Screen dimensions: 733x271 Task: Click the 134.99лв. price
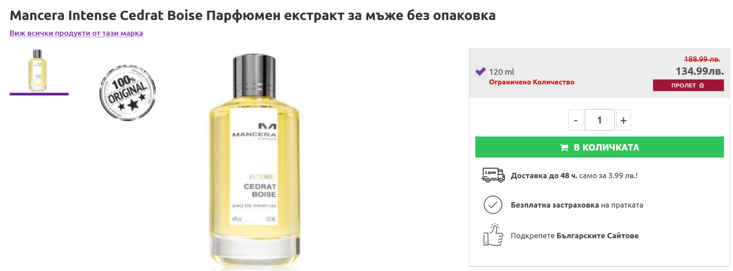tap(700, 71)
